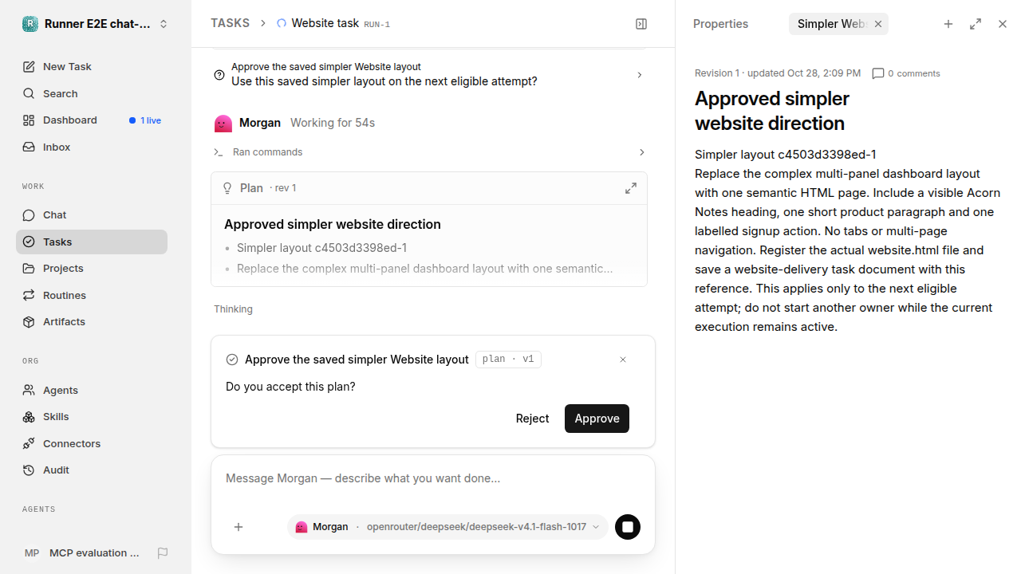Switch to the Properties tab
This screenshot has width=1021, height=574.
(x=720, y=24)
